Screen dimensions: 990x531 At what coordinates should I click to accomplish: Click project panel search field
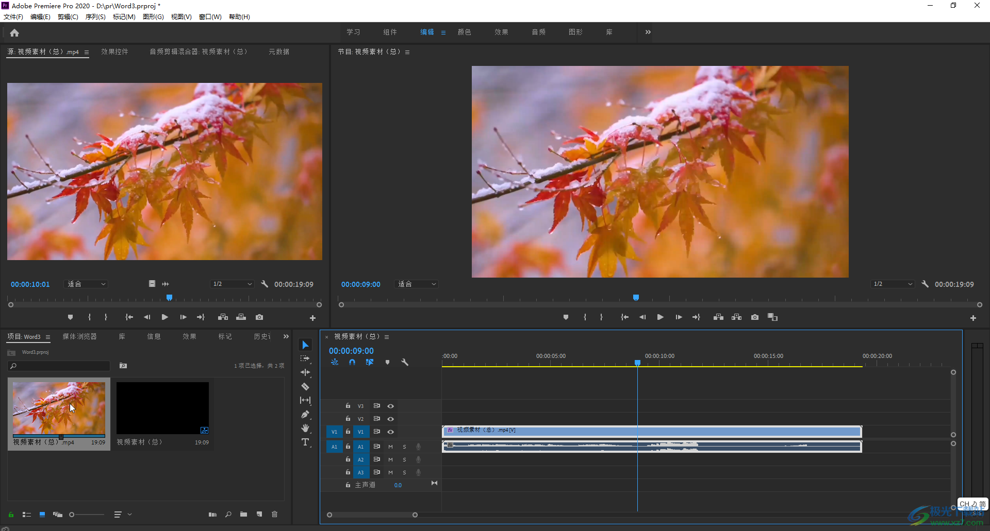59,366
